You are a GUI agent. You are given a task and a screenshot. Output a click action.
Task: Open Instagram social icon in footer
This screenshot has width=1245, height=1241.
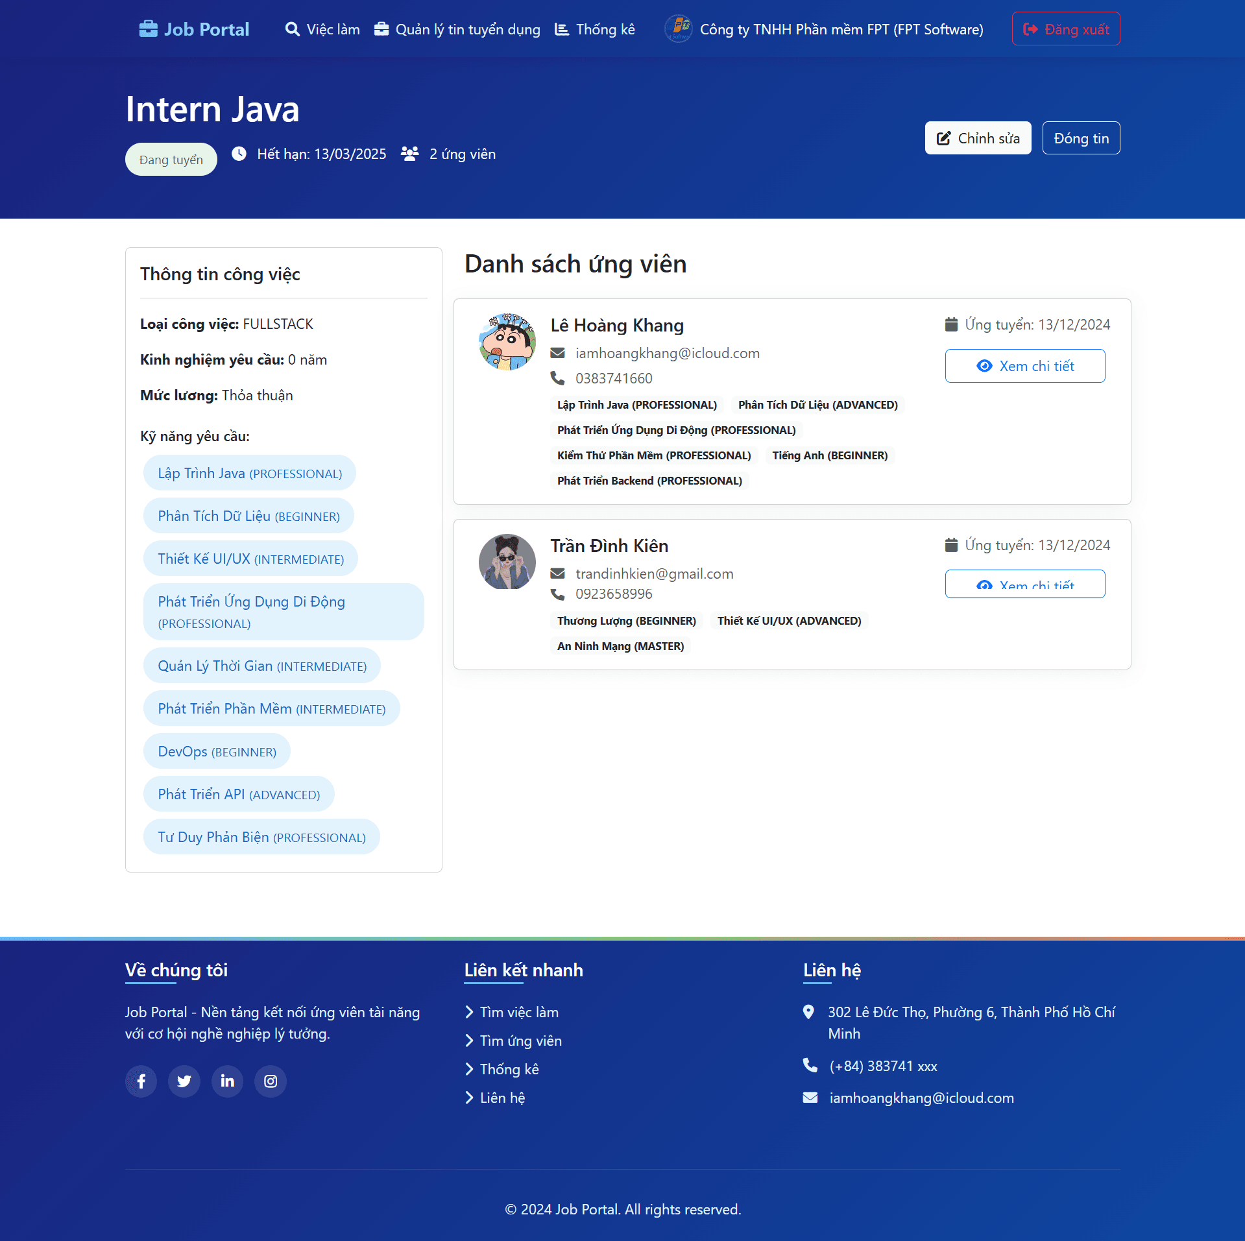point(271,1081)
